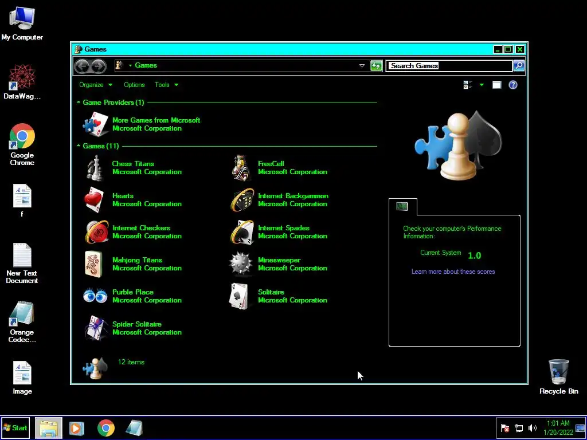Click the 12 items status text
Viewport: 587px width, 440px height.
[131, 362]
